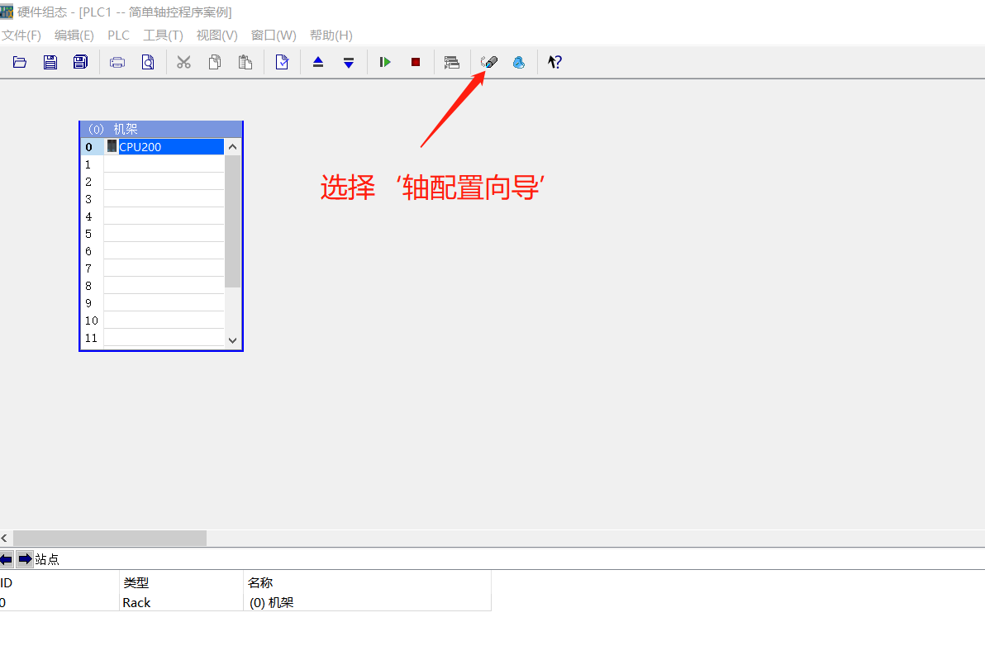The height and width of the screenshot is (660, 985).
Task: Click the rack list scrollbar down arrow
Action: tap(232, 339)
